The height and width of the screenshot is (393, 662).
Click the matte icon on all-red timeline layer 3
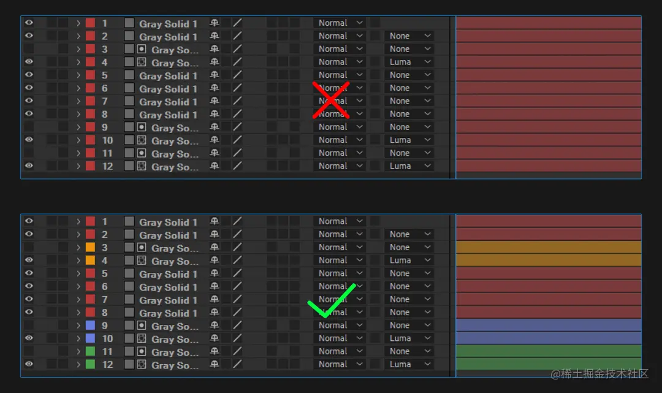pyautogui.click(x=142, y=49)
